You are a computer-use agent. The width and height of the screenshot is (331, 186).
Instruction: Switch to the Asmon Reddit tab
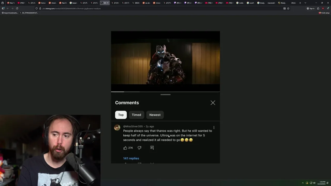(x=42, y=3)
